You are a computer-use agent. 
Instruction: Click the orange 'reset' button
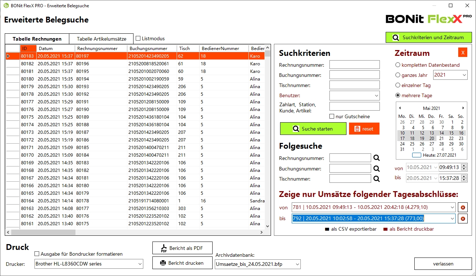[x=364, y=129]
